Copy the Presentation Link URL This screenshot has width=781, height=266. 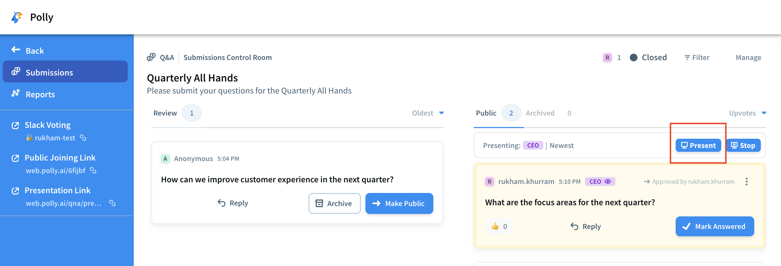tap(112, 203)
